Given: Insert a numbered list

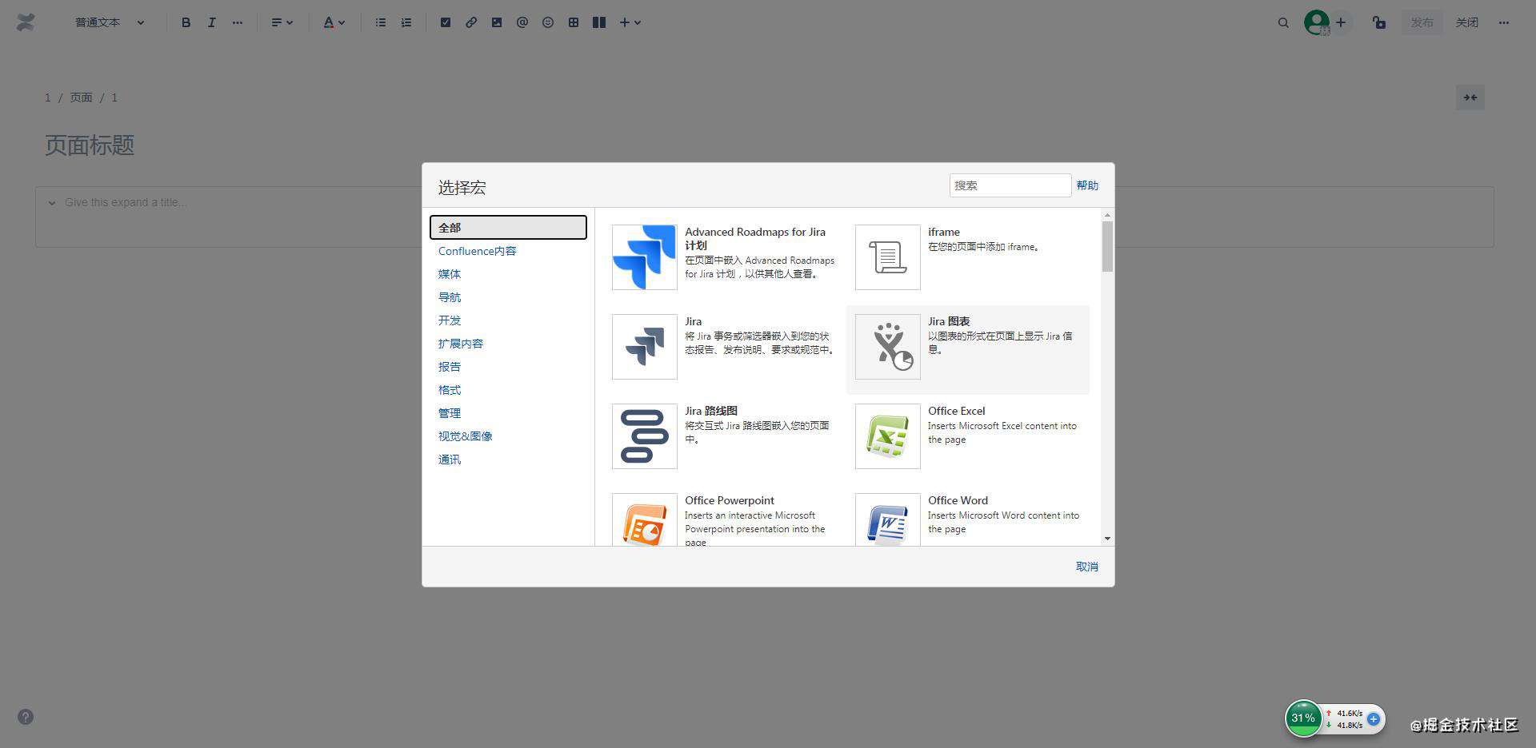Looking at the screenshot, I should point(406,22).
